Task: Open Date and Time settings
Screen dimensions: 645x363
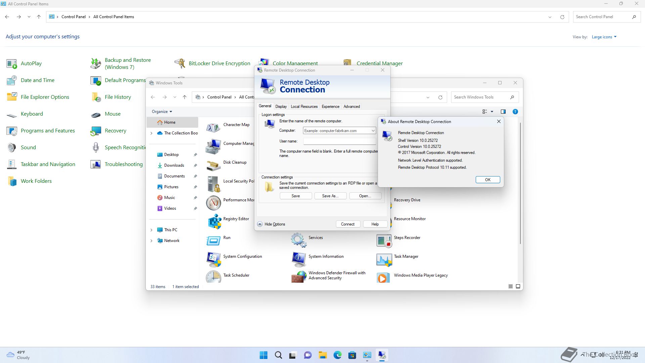Action: coord(30,80)
